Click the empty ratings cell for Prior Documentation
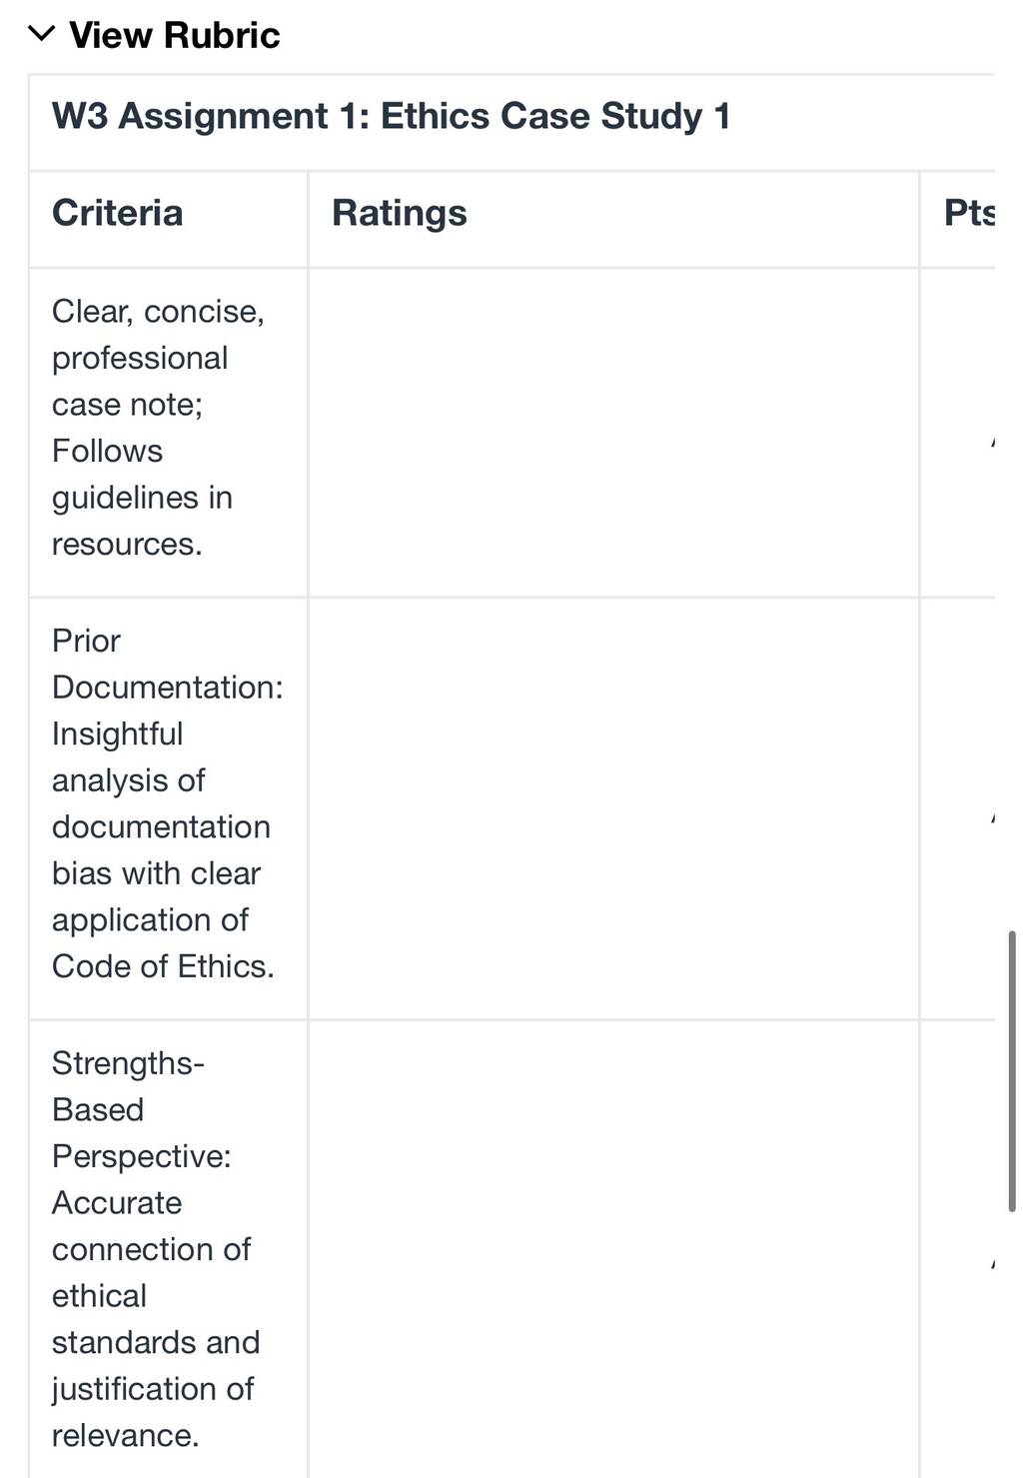 coord(613,808)
